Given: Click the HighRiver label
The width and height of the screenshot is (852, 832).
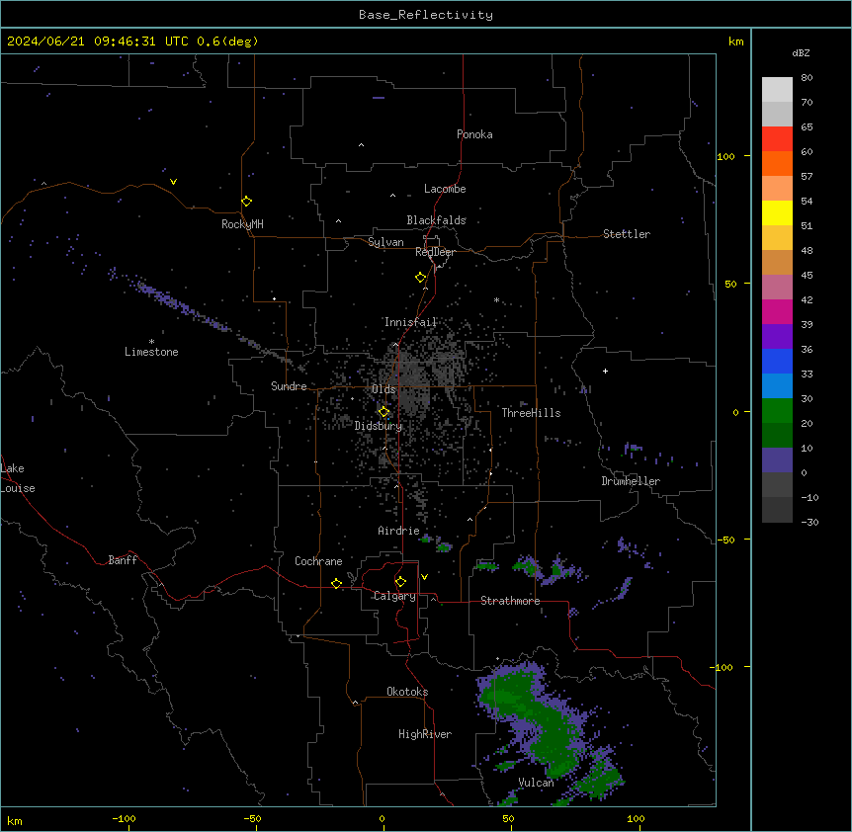Looking at the screenshot, I should (x=425, y=734).
